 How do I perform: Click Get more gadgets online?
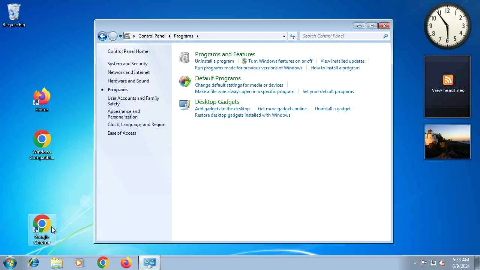[x=282, y=109]
